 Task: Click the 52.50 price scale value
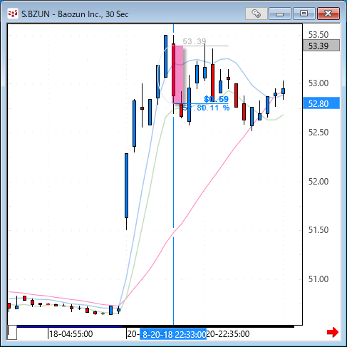pyautogui.click(x=318, y=133)
